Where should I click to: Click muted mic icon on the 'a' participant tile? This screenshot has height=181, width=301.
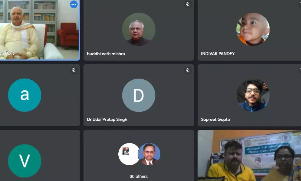[x=74, y=70]
